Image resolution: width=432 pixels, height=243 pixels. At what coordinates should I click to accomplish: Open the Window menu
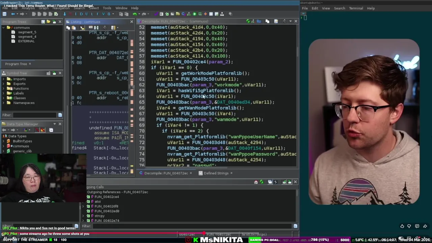121,8
